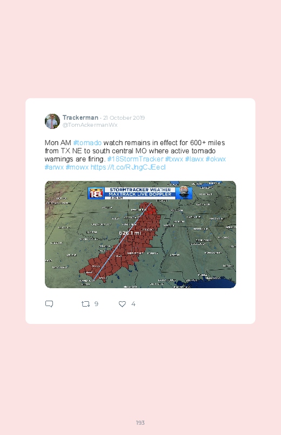281x435 pixels.
Task: Follow the #txwx hashtag link
Action: pyautogui.click(x=174, y=159)
